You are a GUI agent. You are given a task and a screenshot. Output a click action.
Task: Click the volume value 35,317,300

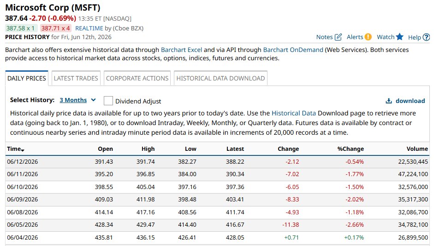[x=413, y=200]
